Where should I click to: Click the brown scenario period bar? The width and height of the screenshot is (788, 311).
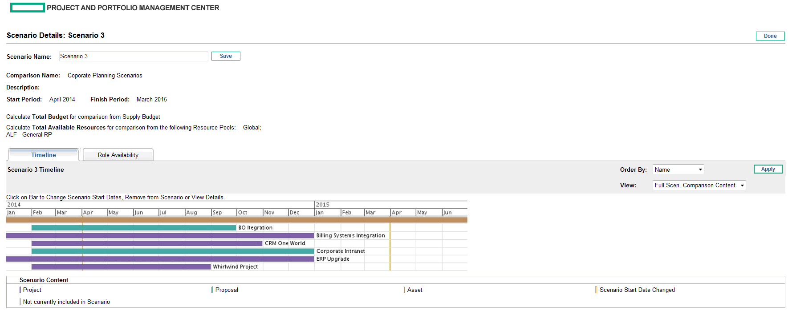(236, 220)
